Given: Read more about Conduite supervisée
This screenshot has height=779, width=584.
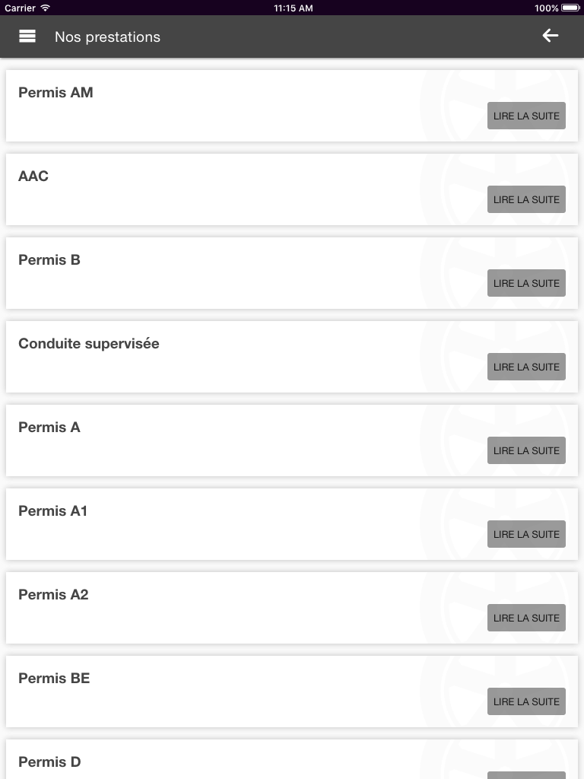Looking at the screenshot, I should pos(526,367).
